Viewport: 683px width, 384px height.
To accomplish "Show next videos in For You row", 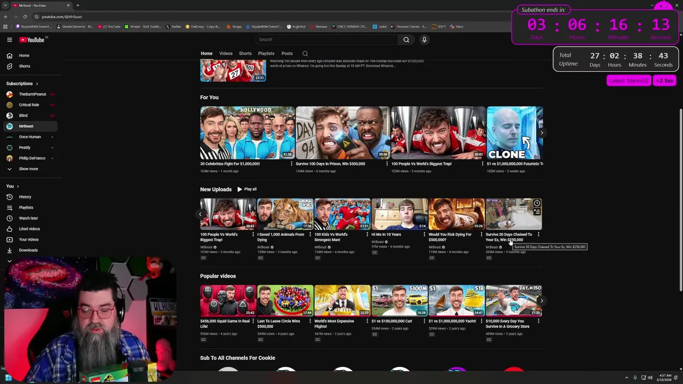I will (542, 133).
